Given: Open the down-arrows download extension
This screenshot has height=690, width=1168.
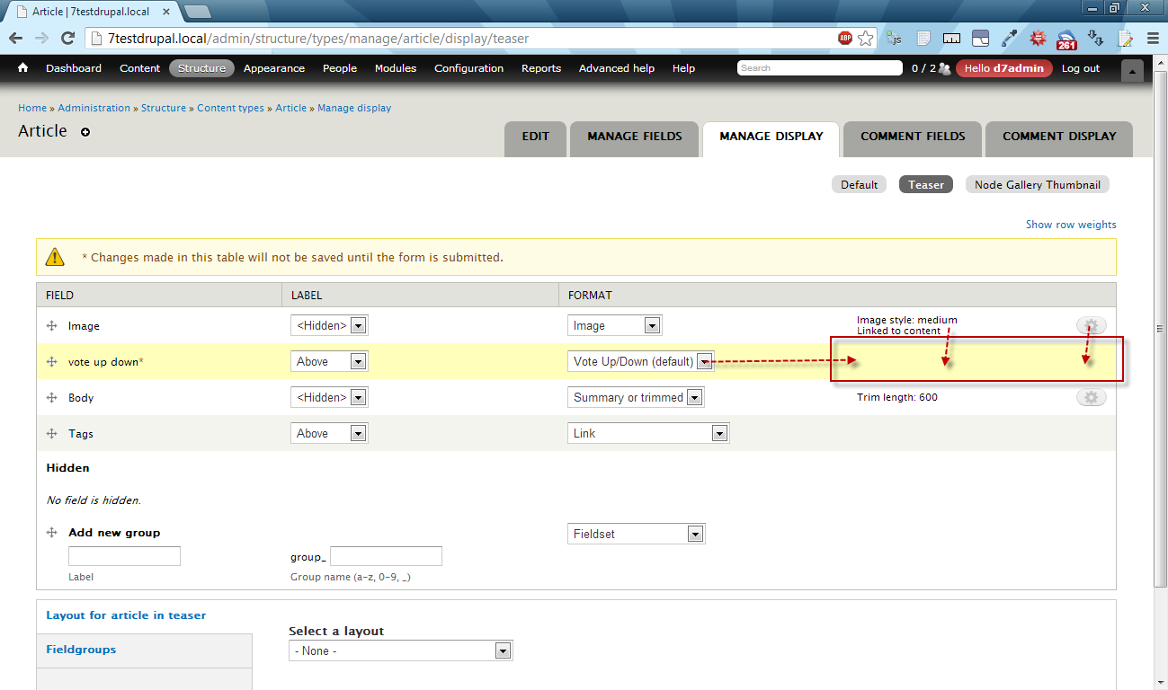Looking at the screenshot, I should point(1095,39).
